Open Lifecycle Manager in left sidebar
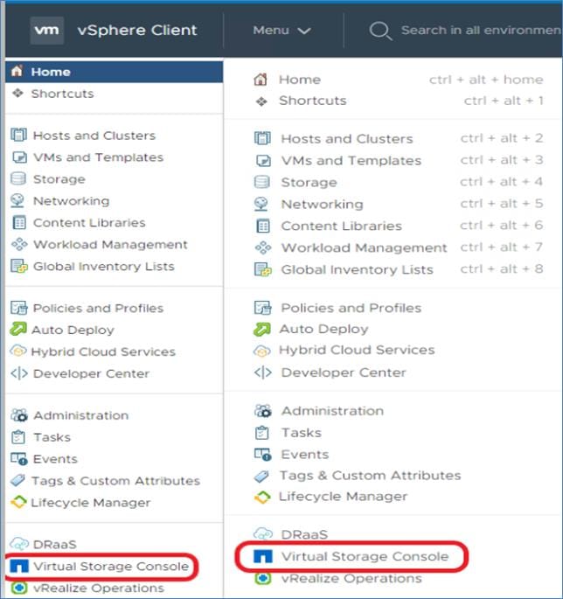The image size is (563, 599). pos(91,502)
